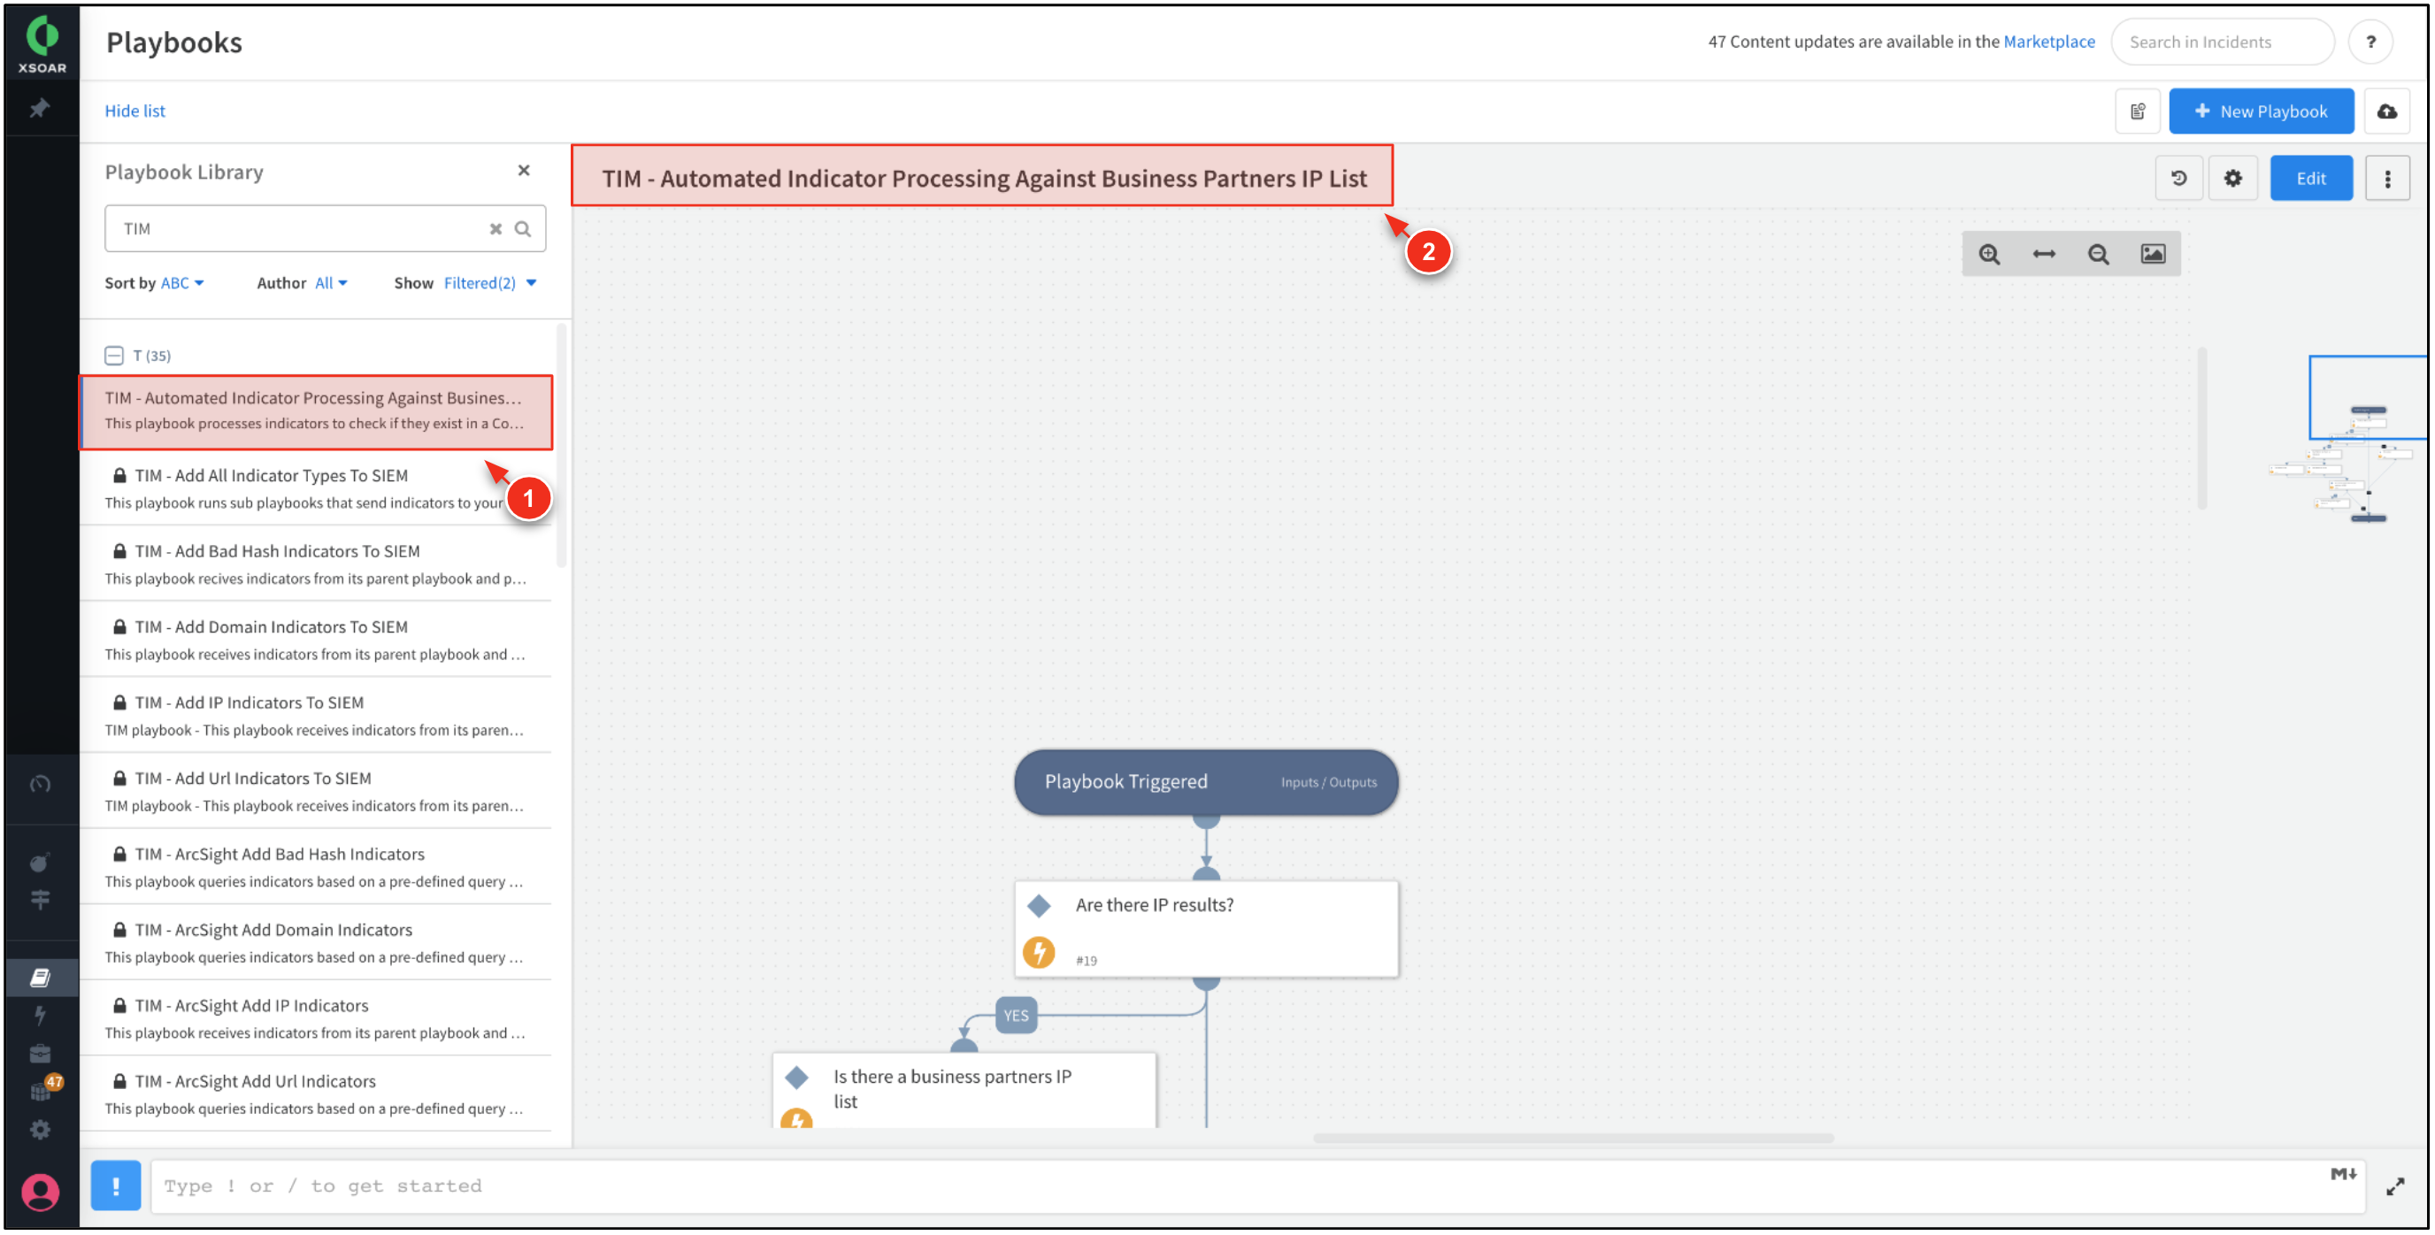The height and width of the screenshot is (1235, 2435).
Task: Open the Threat Intel bomb icon in sidebar
Action: click(x=40, y=862)
